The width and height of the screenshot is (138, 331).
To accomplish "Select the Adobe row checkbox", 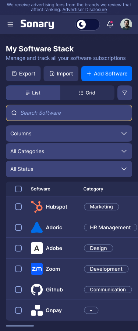I will 18,248.
